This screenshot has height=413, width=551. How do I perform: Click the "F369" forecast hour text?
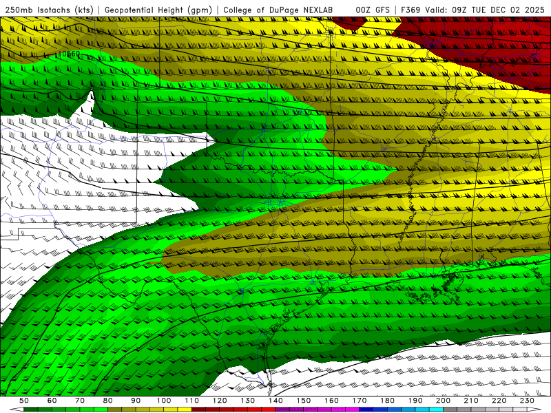(410, 10)
